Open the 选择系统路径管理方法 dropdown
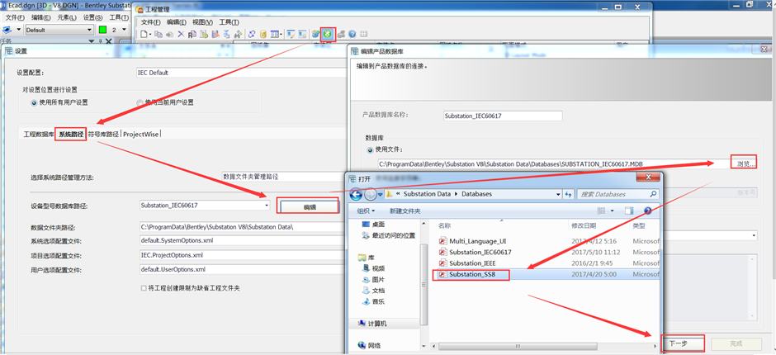776x355 pixels. [284, 177]
